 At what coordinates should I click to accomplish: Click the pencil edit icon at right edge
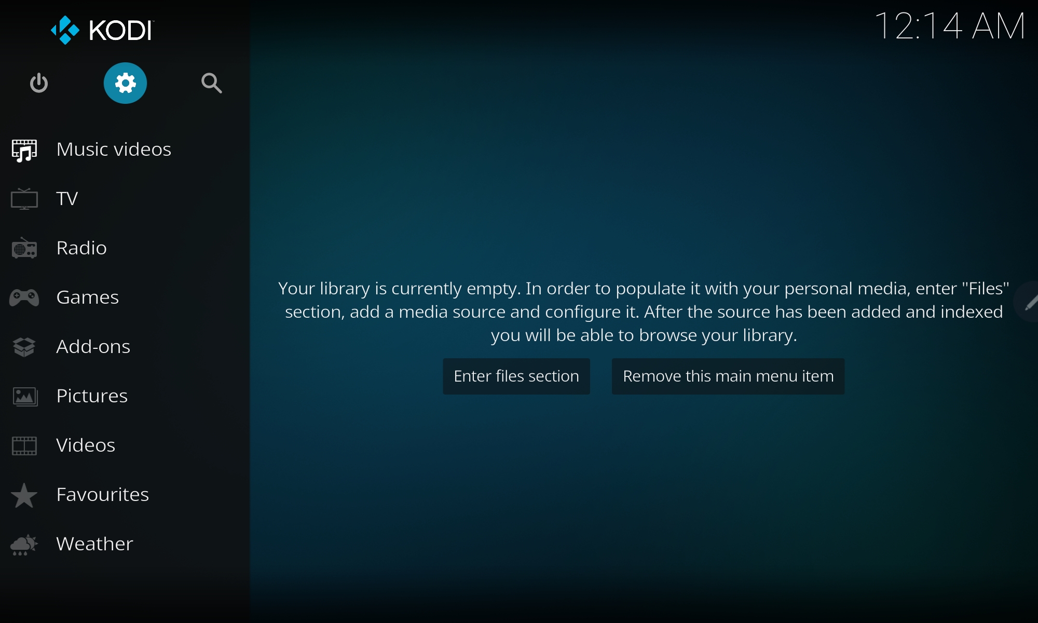(1030, 302)
